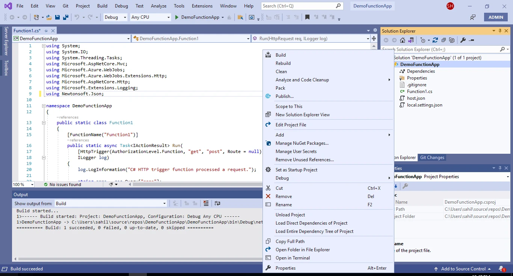The height and width of the screenshot is (276, 513).
Task: Refresh the Solution Explorer
Action: tap(435, 40)
